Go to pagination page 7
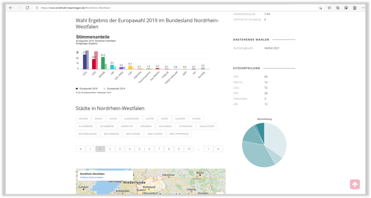The image size is (371, 198). pyautogui.click(x=159, y=149)
